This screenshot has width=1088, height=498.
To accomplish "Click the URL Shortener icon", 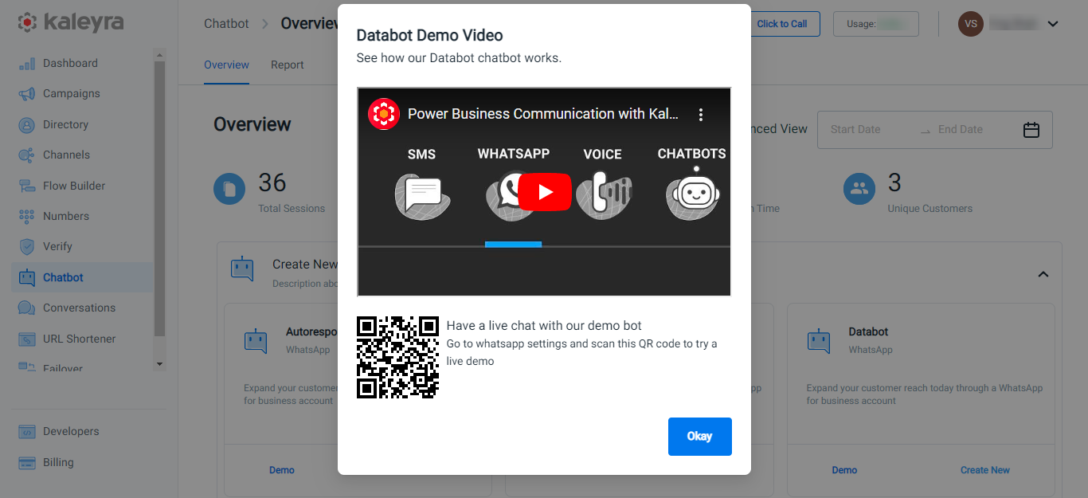I will coord(27,339).
